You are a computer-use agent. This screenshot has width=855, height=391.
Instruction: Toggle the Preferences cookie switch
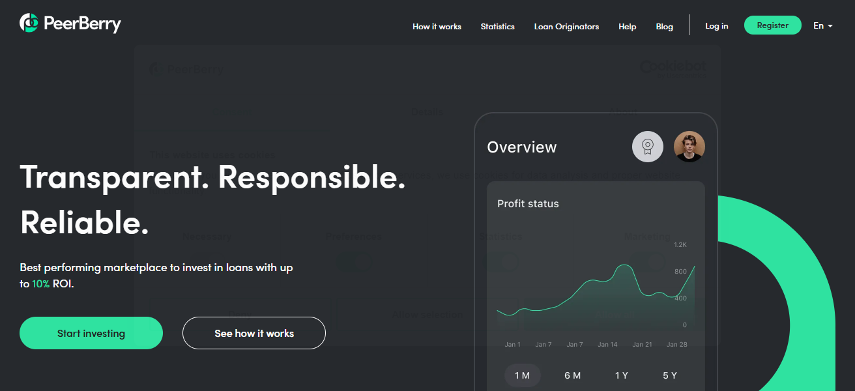(x=353, y=262)
